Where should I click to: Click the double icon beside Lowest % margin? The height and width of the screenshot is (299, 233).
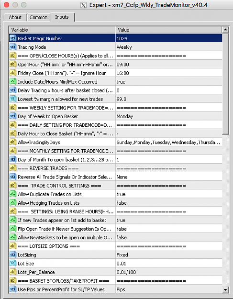click(13, 99)
